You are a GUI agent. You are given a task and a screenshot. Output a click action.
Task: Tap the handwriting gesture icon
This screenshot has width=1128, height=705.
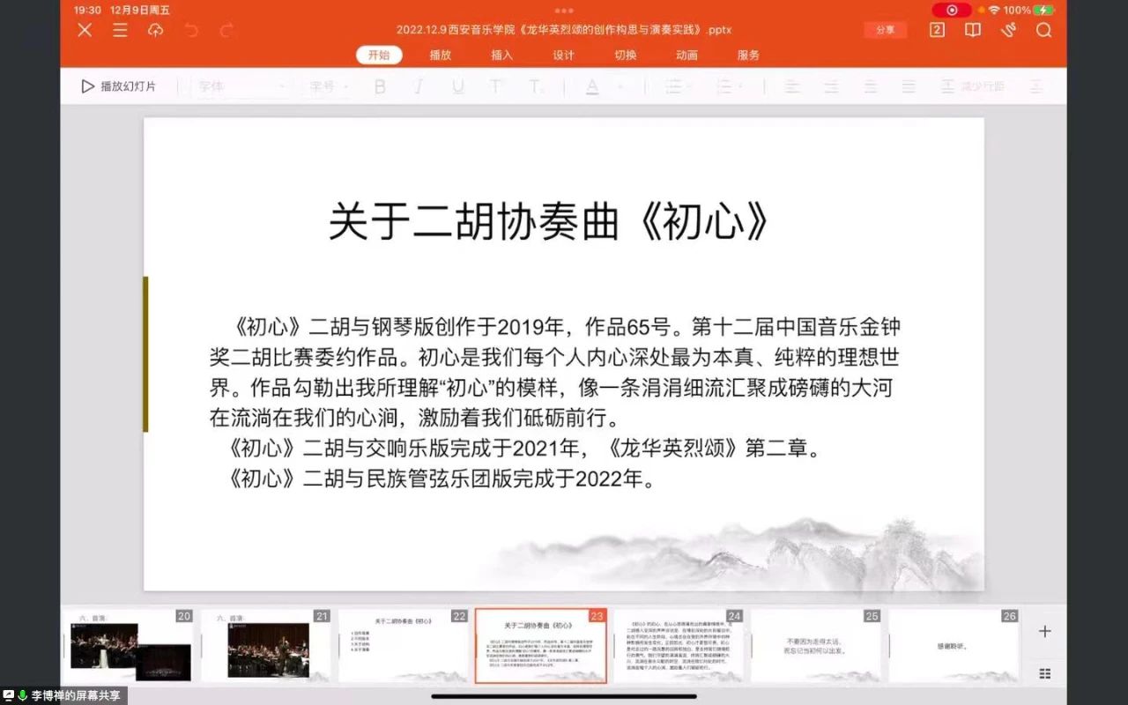(x=1008, y=30)
